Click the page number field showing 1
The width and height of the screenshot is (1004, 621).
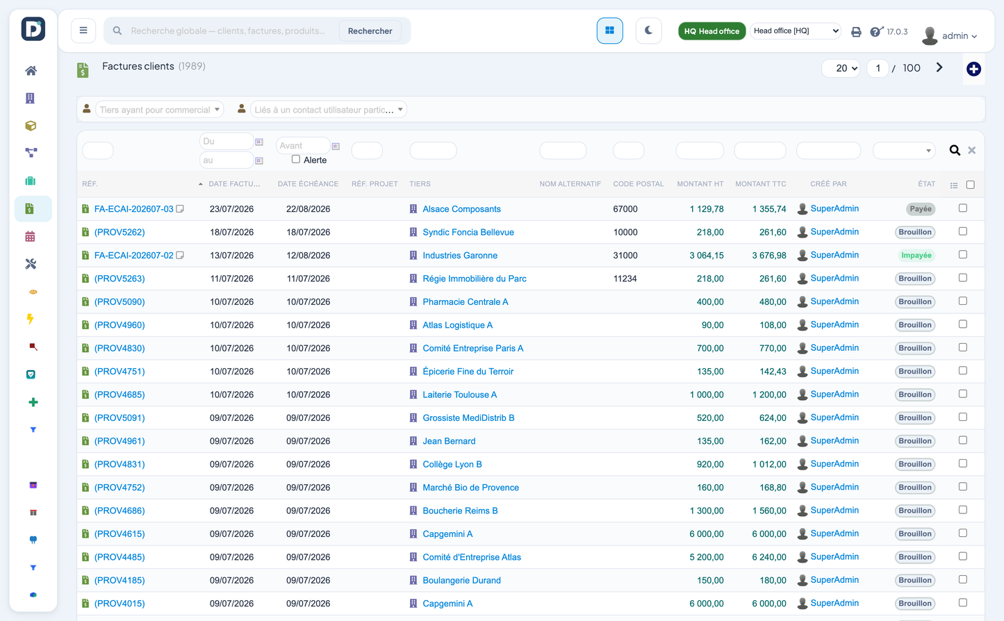pos(878,68)
